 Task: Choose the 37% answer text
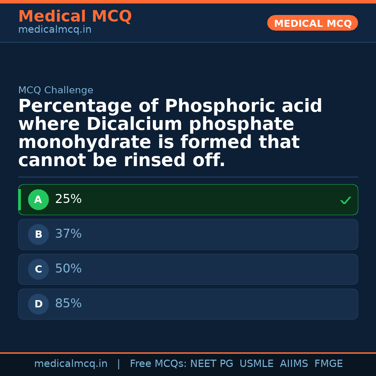click(x=68, y=234)
